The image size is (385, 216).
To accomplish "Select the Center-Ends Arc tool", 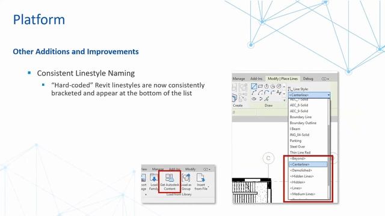I will pos(260,93).
